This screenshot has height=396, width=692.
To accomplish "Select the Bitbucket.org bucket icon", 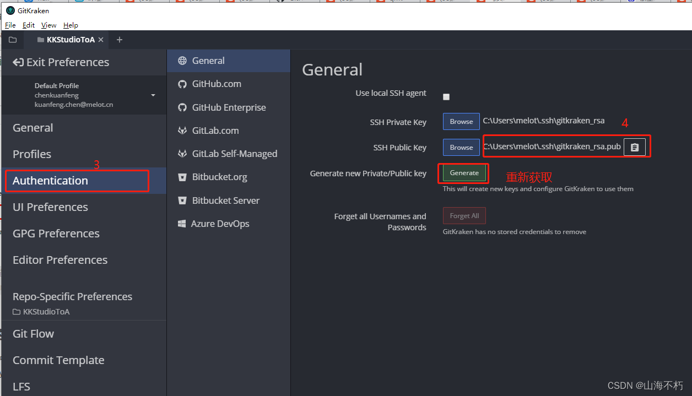I will pos(182,177).
